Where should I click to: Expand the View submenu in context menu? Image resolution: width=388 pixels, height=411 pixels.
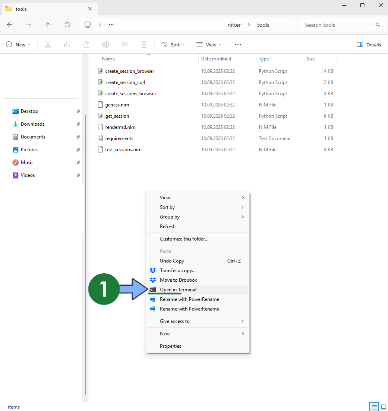tap(197, 197)
